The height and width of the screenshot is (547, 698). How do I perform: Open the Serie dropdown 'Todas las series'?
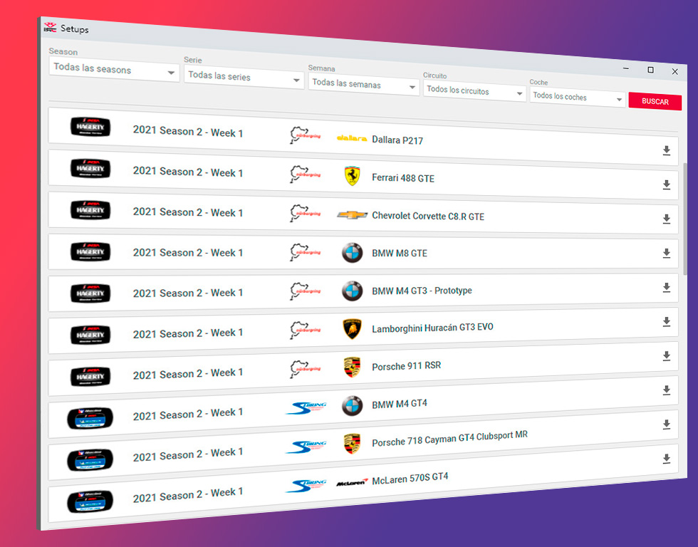(244, 78)
